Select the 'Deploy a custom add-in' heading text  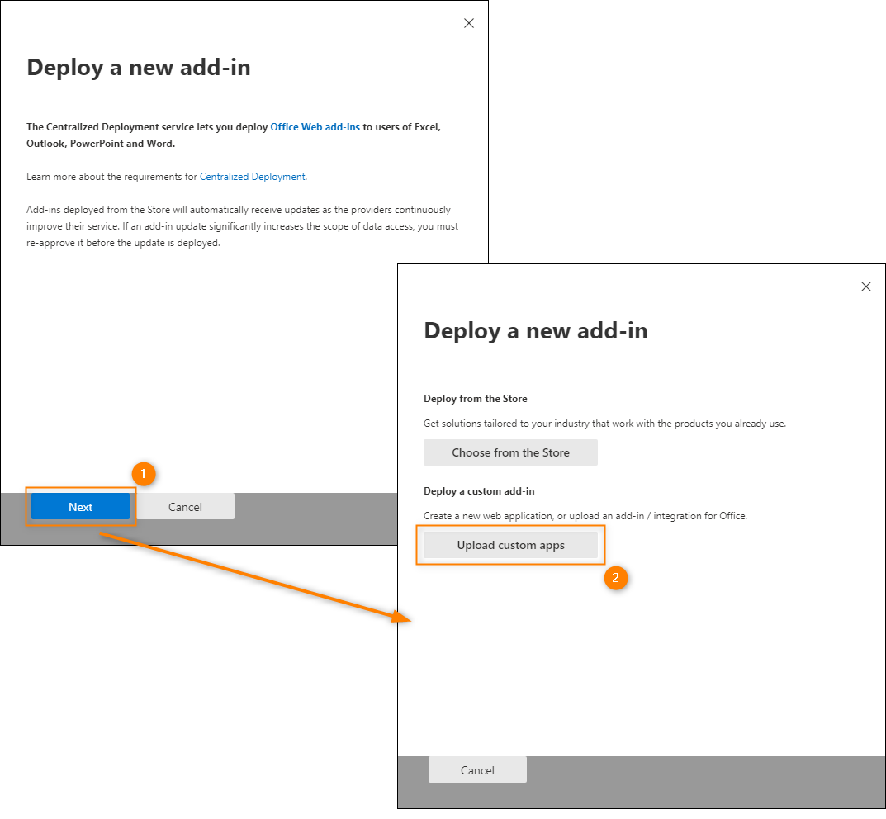[x=479, y=491]
